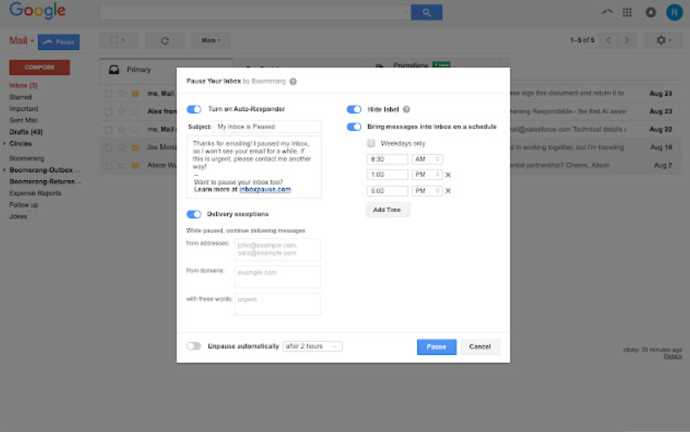Star the Joe Mend email
The width and height of the screenshot is (690, 432).
pos(122,147)
